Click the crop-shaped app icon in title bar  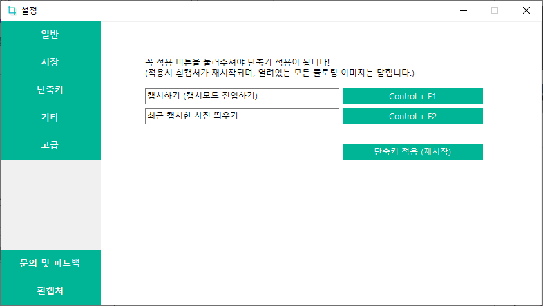(x=12, y=11)
